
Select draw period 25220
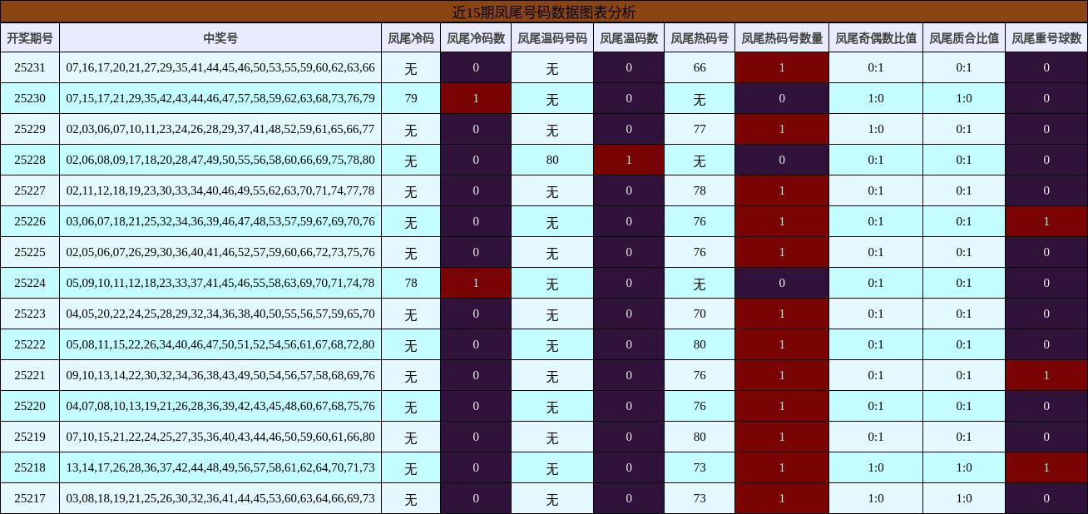tap(30, 406)
